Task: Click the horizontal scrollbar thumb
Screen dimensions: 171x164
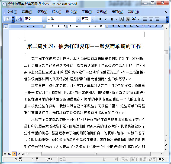Action: coord(96,154)
